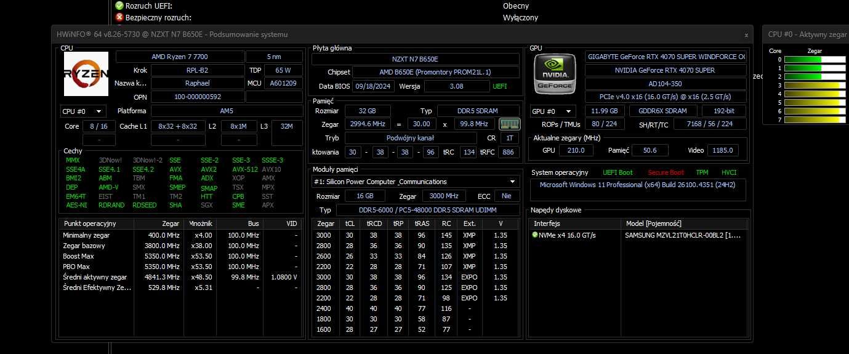Screen dimensions: 849x354
Task: Click the 09/18/2024 BIOS date field
Action: tap(374, 86)
